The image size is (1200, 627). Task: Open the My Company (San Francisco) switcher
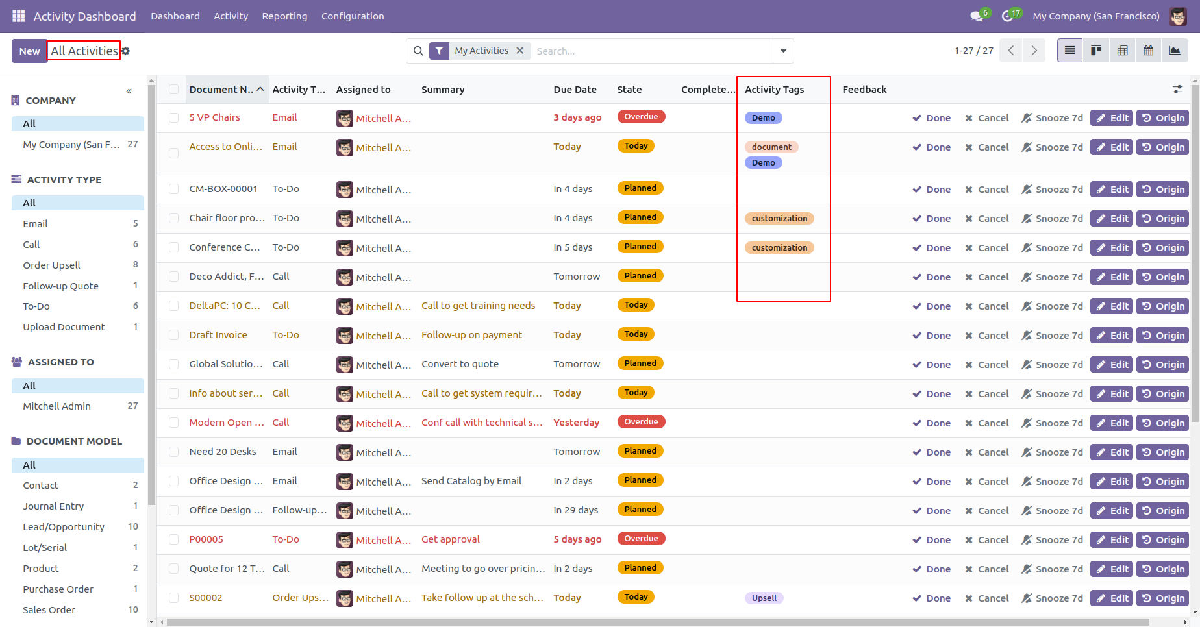1096,16
